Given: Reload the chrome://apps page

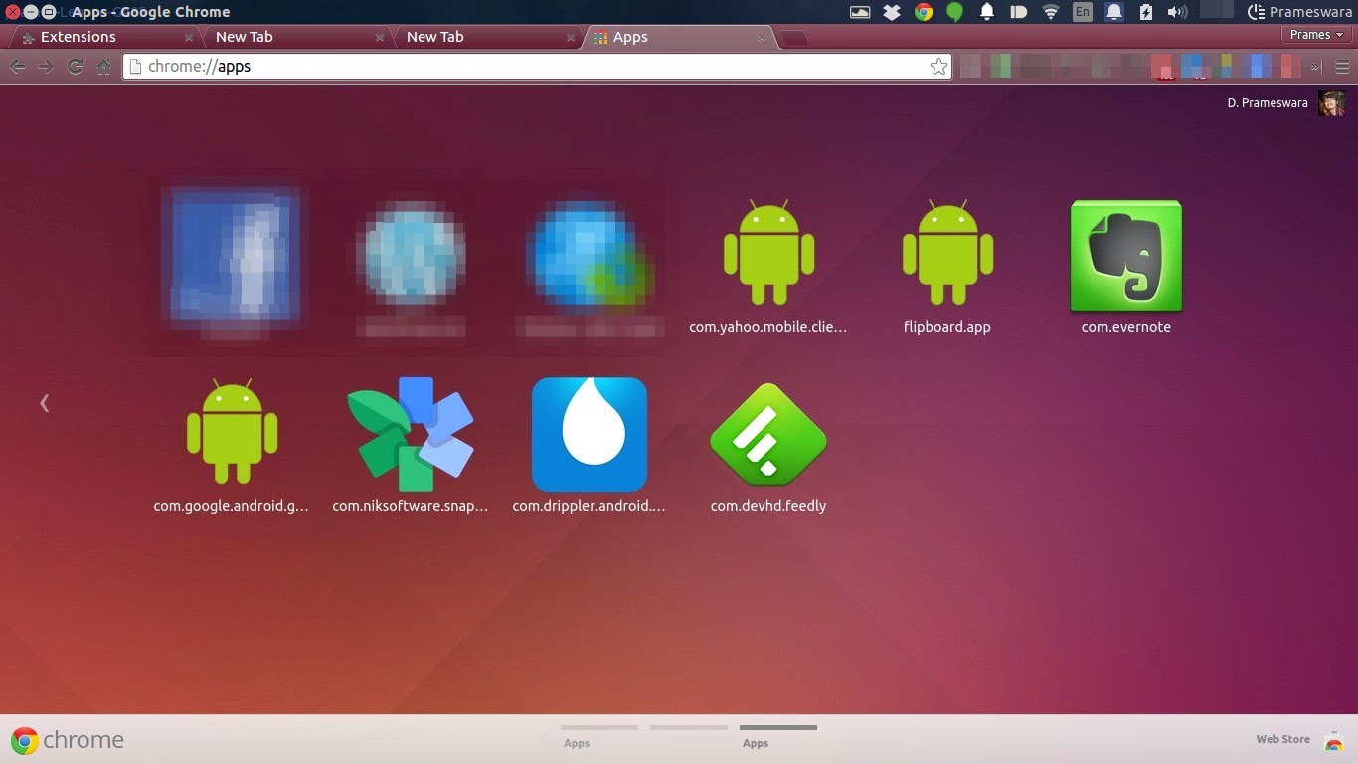Looking at the screenshot, I should pos(75,67).
